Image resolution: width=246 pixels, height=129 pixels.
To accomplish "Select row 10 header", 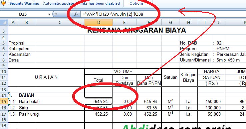I will tap(4, 71).
